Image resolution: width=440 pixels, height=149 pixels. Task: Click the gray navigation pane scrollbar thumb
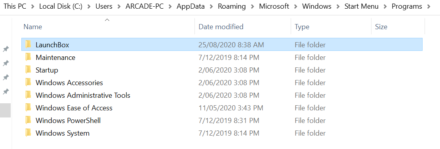click(x=5, y=110)
